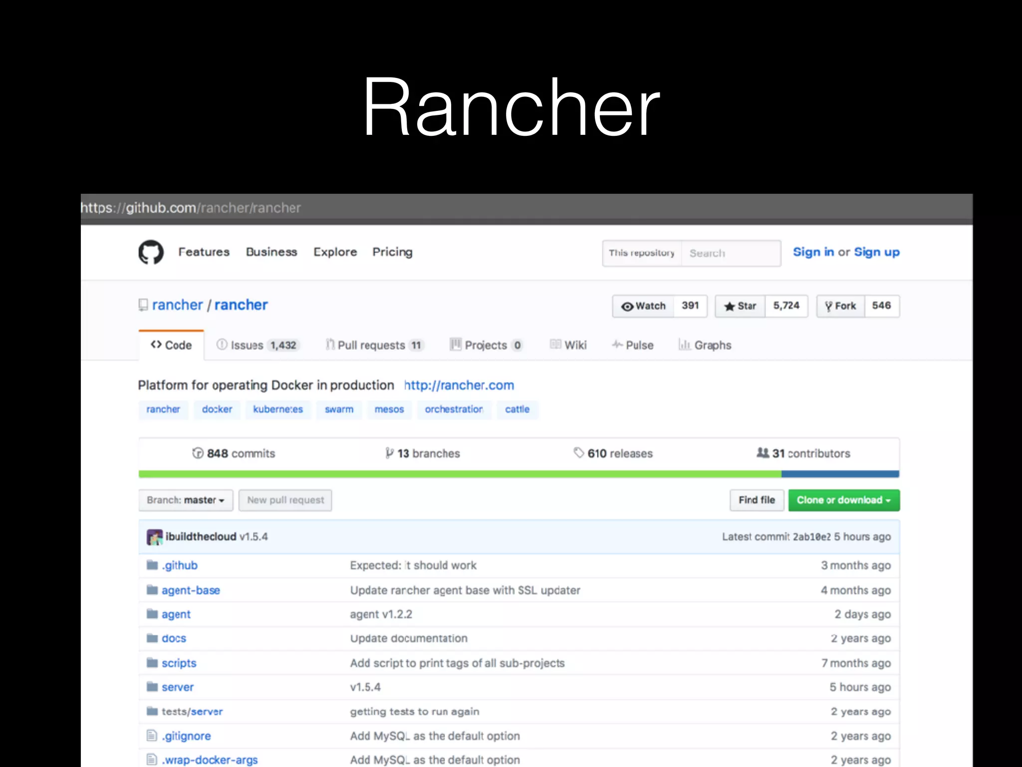Switch to the Issues tab
Screen dimensions: 1022x767
coord(257,345)
